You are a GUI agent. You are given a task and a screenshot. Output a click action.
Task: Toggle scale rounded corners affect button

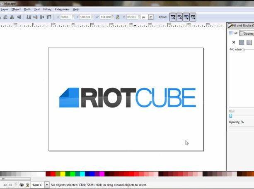(179, 17)
